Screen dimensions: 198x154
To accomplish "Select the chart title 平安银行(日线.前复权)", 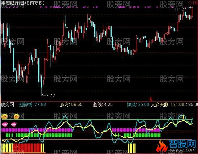I will click(23, 3).
